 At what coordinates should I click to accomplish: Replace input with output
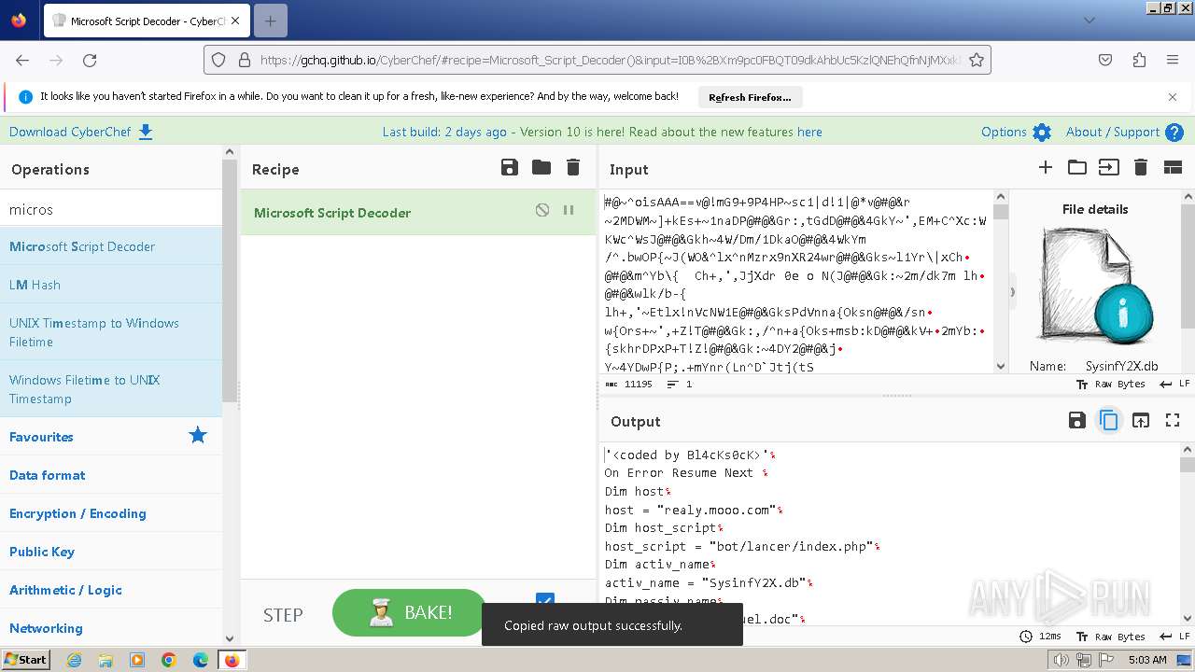[x=1141, y=421]
